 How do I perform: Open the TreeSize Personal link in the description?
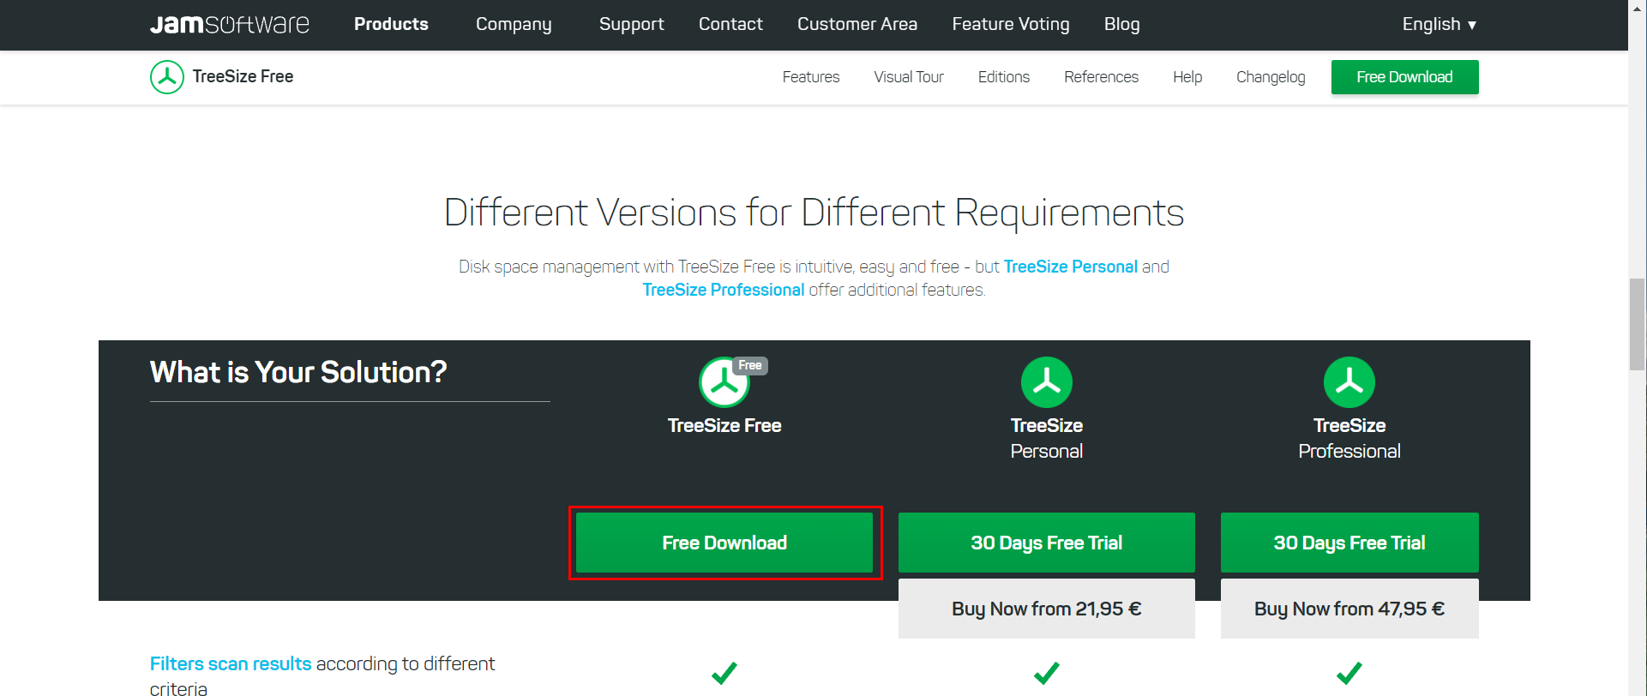coord(1070,267)
